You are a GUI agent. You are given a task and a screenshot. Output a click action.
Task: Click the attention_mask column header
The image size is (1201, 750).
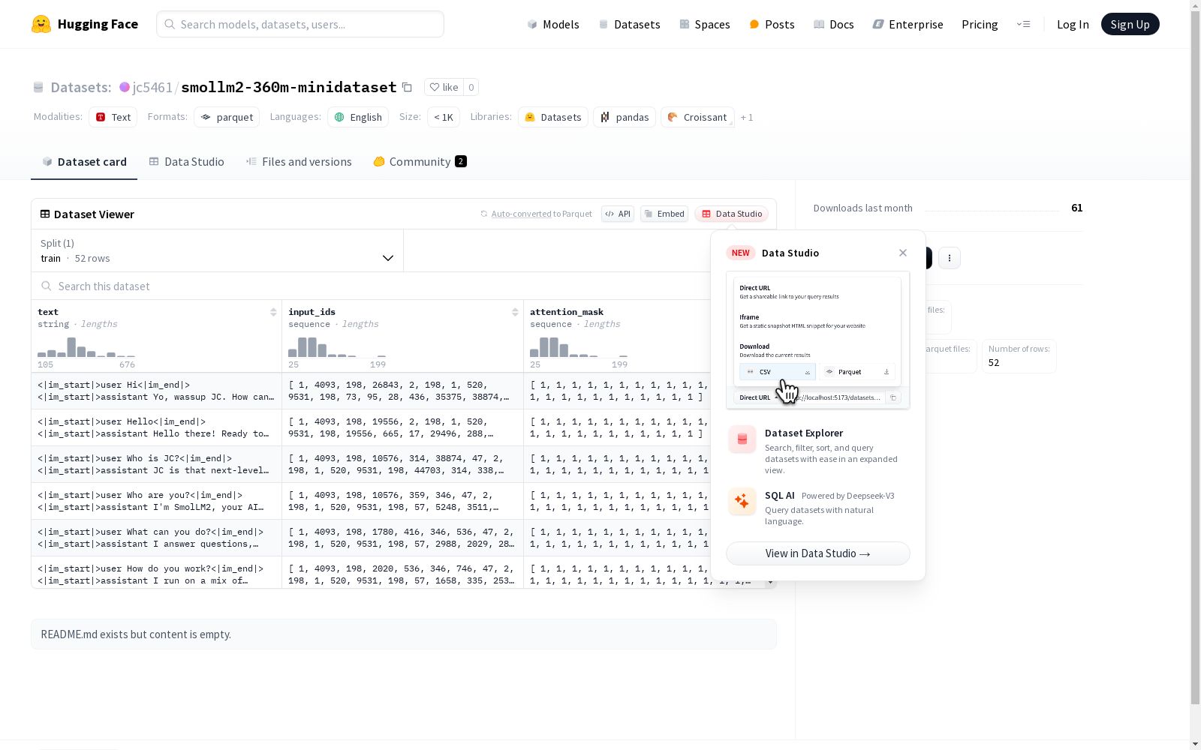pyautogui.click(x=567, y=312)
